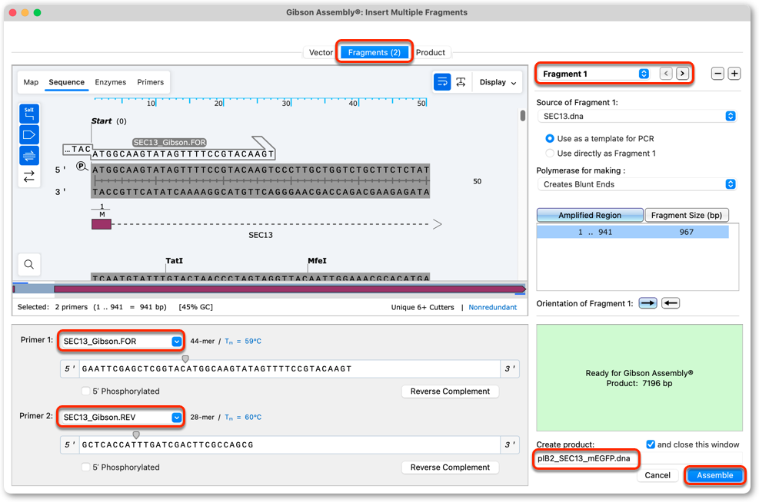Open the Fragment 1 selector dropdown
The image size is (759, 502).
[x=595, y=74]
